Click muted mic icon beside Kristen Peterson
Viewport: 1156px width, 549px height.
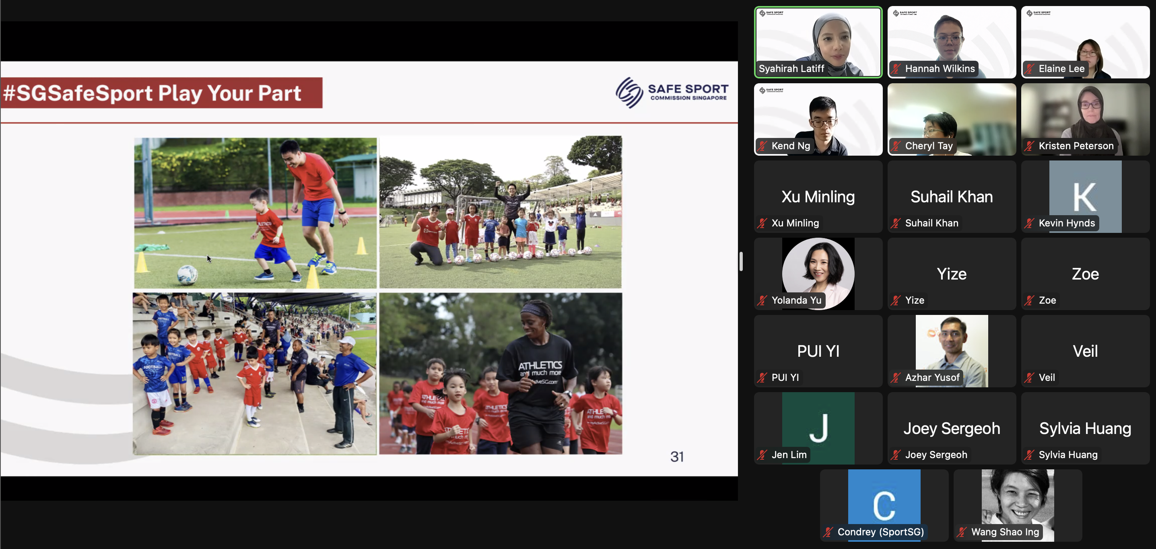[x=1030, y=146]
